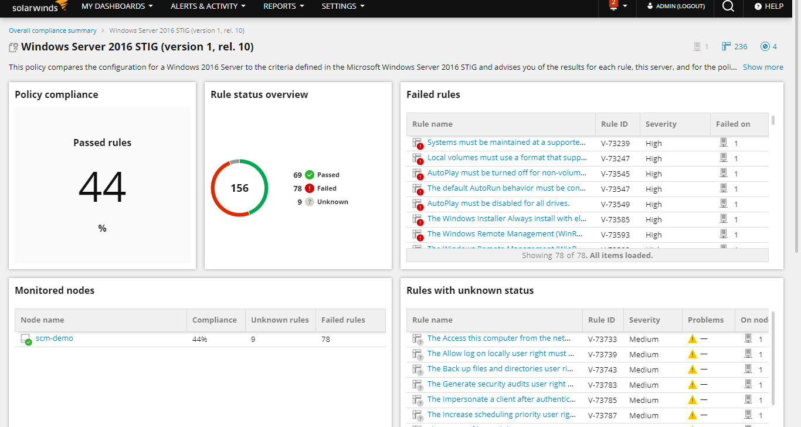This screenshot has height=427, width=801.
Task: Click failed rule icon for V-73247 row
Action: pyautogui.click(x=418, y=159)
